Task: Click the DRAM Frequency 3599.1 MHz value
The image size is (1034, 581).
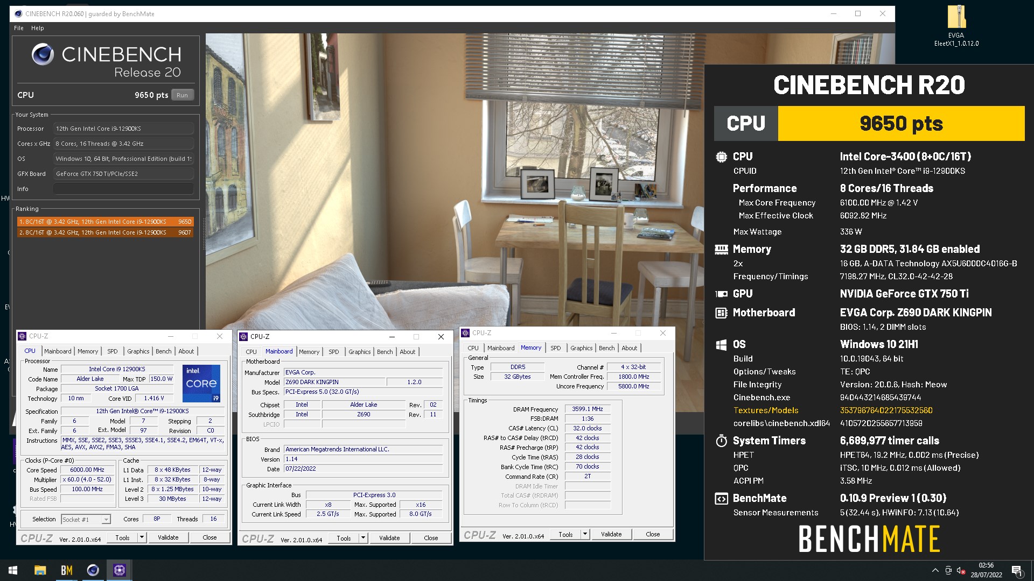Action: 588,409
